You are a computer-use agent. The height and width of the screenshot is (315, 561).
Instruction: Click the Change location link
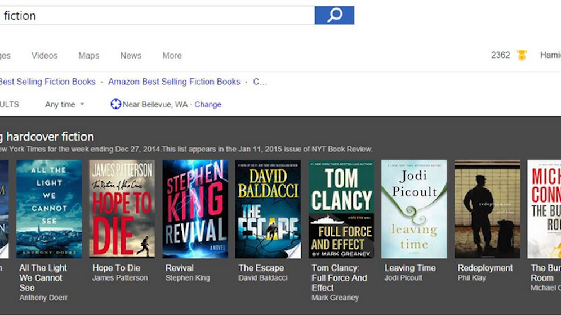pos(208,104)
